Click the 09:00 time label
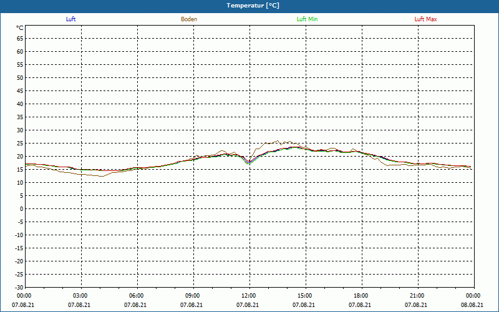 pos(193,296)
